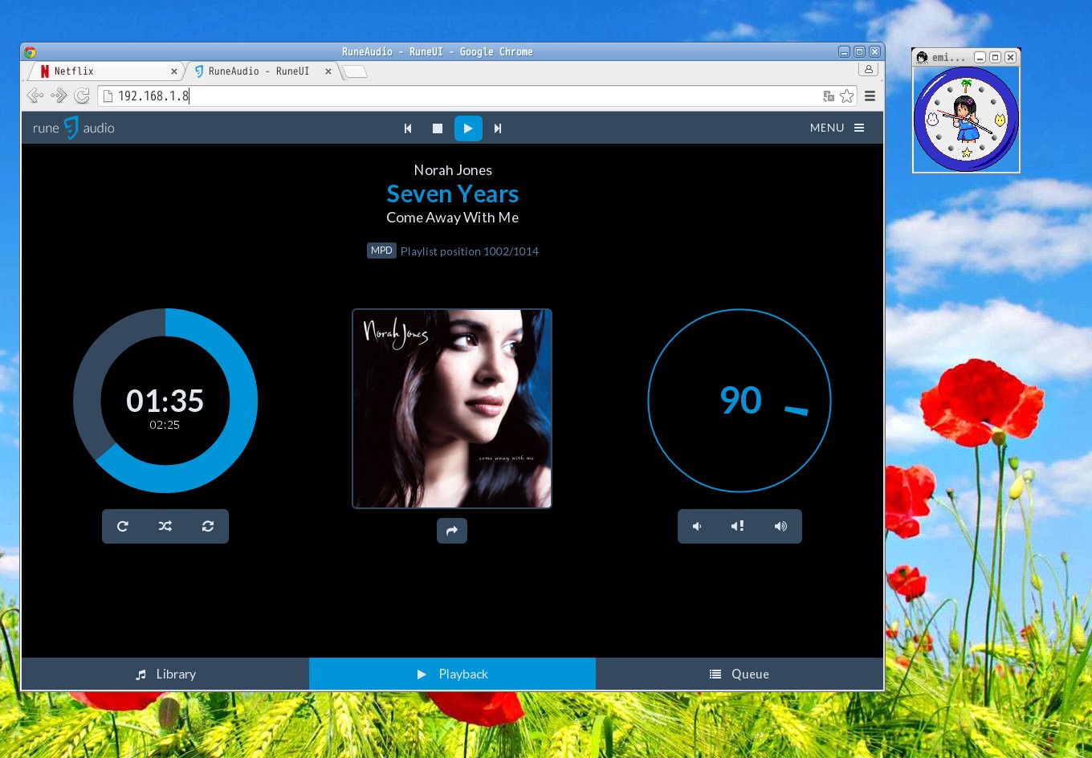1092x758 pixels.
Task: Raise volume with the volume up button
Action: coord(780,527)
